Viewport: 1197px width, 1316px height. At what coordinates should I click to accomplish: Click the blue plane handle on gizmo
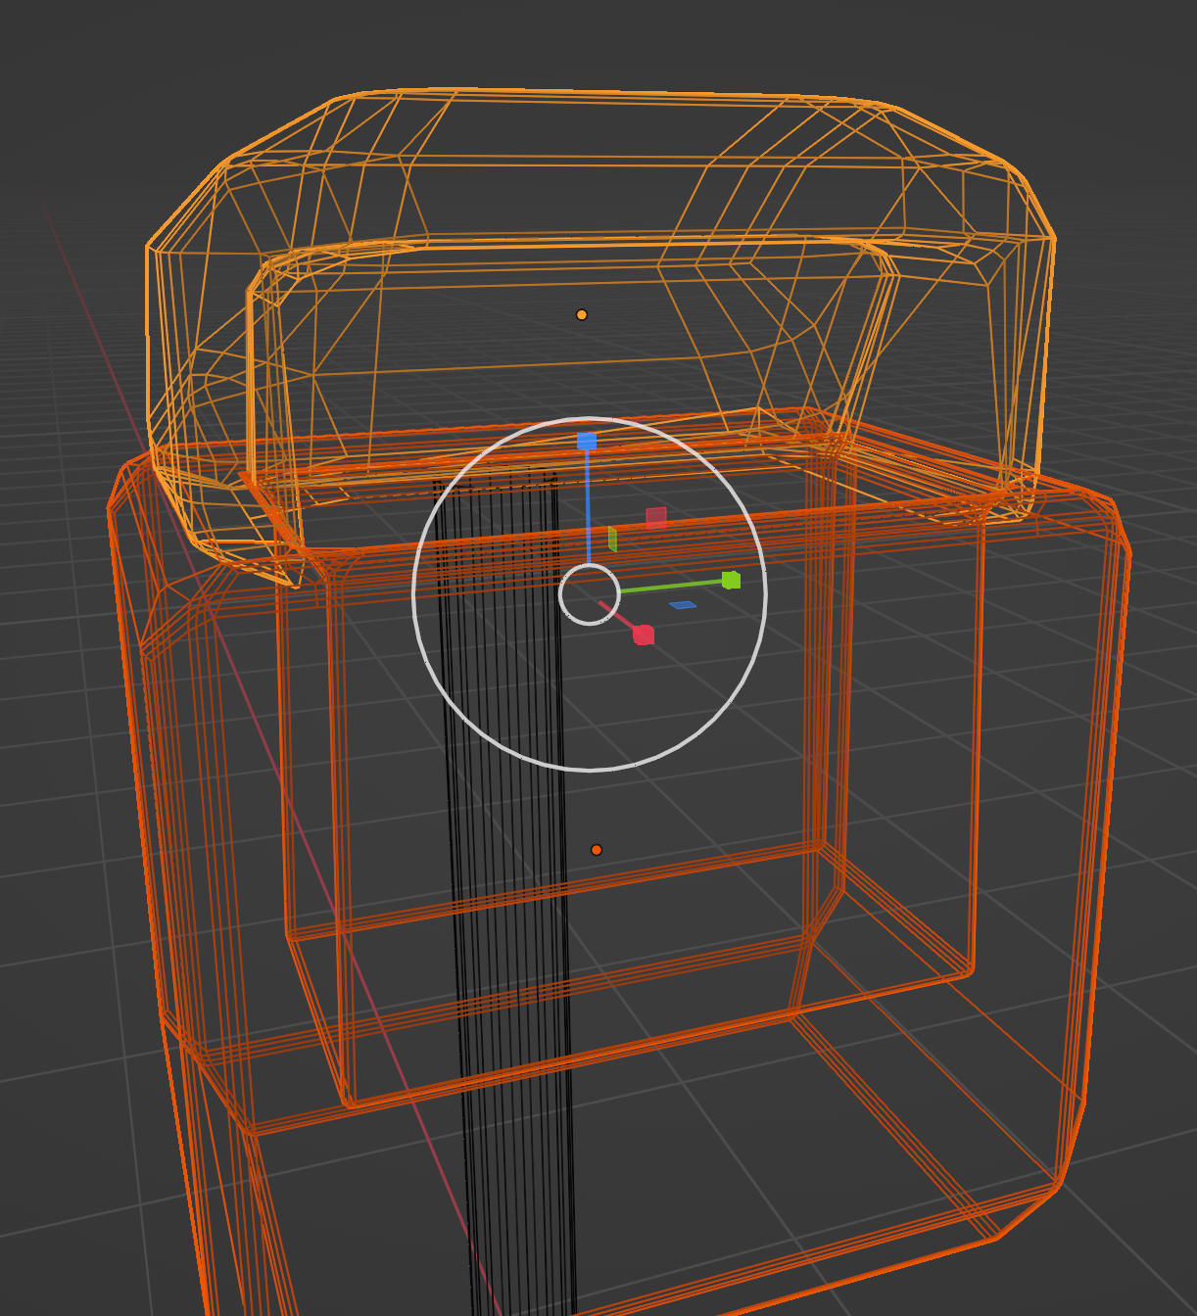pyautogui.click(x=683, y=605)
